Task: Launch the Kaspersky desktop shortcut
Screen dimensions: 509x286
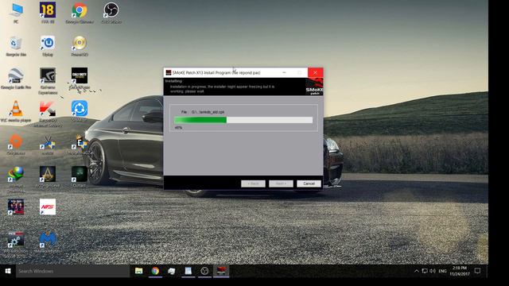Action: click(x=48, y=114)
